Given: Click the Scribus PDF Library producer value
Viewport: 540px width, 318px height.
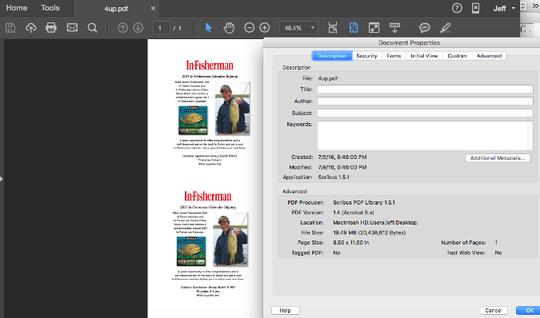Looking at the screenshot, I should tap(364, 202).
